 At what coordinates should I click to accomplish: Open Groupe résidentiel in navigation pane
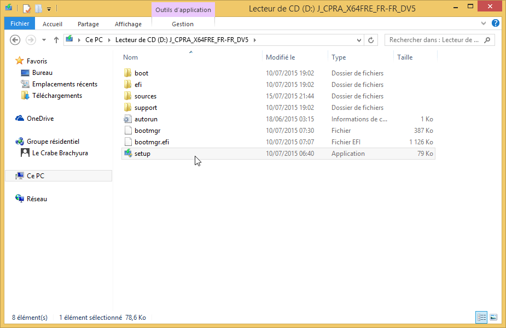(53, 142)
